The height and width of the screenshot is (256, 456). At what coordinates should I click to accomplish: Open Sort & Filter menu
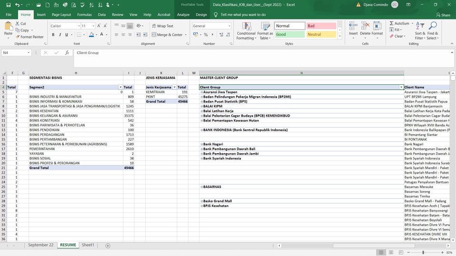pyautogui.click(x=420, y=31)
